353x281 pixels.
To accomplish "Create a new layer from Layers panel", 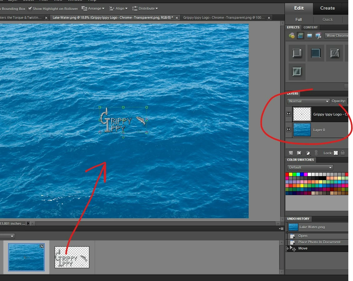I will (291, 153).
